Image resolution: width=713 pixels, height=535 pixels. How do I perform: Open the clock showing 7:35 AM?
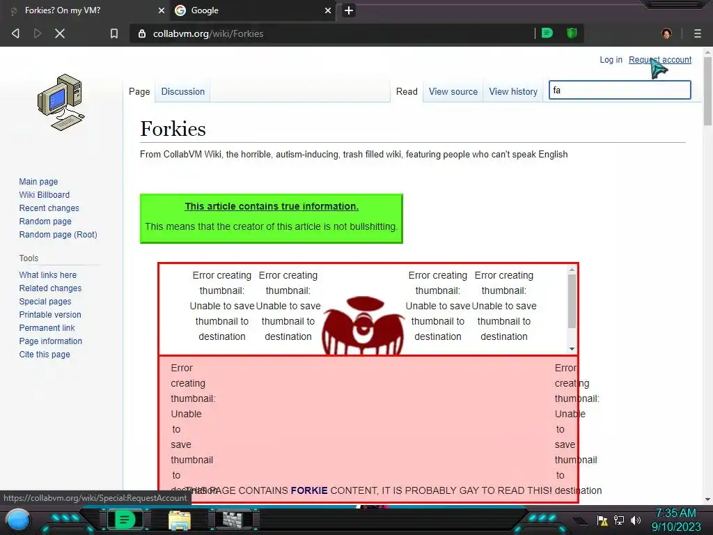pos(676,520)
